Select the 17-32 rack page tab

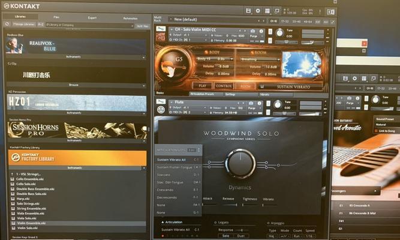coord(285,22)
